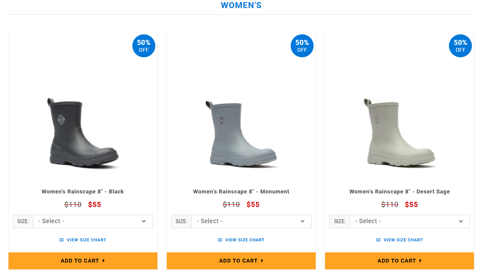Click the 50% OFF badge on the Black boot
Image resolution: width=502 pixels, height=274 pixels.
(143, 45)
